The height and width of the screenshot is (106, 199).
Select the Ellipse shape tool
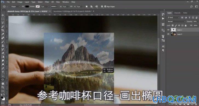click(3, 80)
